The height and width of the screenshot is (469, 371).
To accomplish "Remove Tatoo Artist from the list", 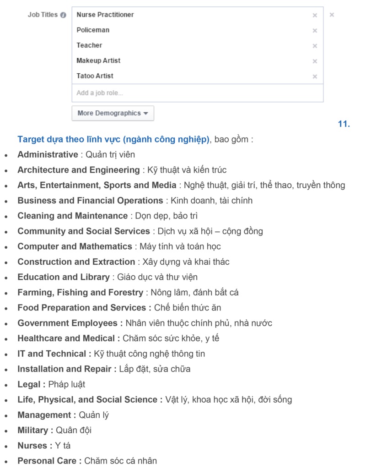I will [x=315, y=76].
